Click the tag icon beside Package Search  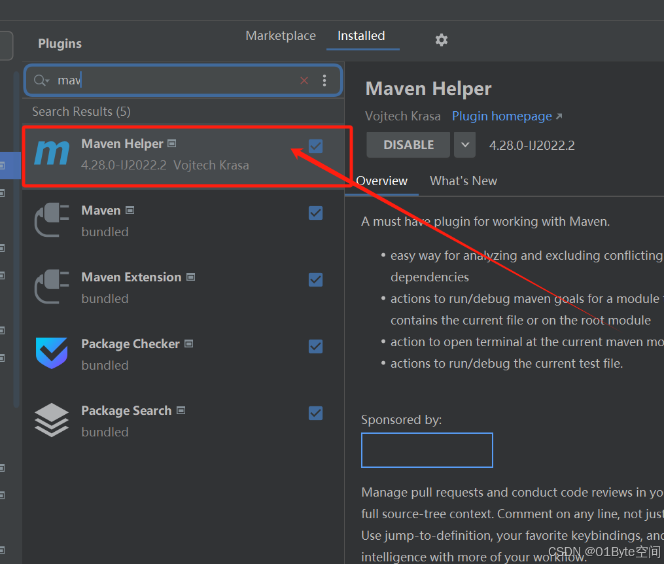point(181,410)
